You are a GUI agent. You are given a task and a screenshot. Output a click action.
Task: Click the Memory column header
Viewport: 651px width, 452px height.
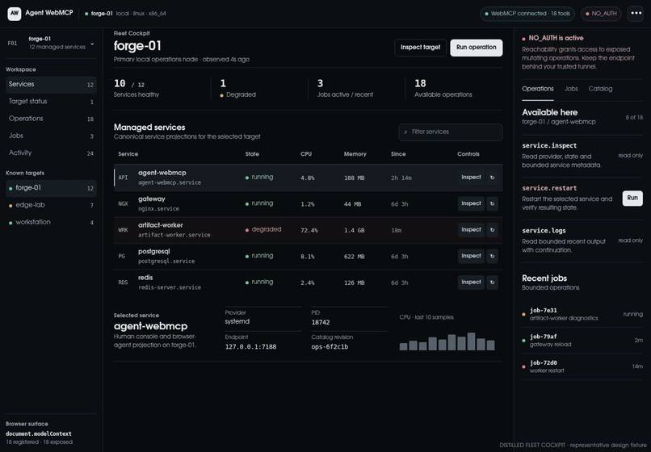(355, 154)
